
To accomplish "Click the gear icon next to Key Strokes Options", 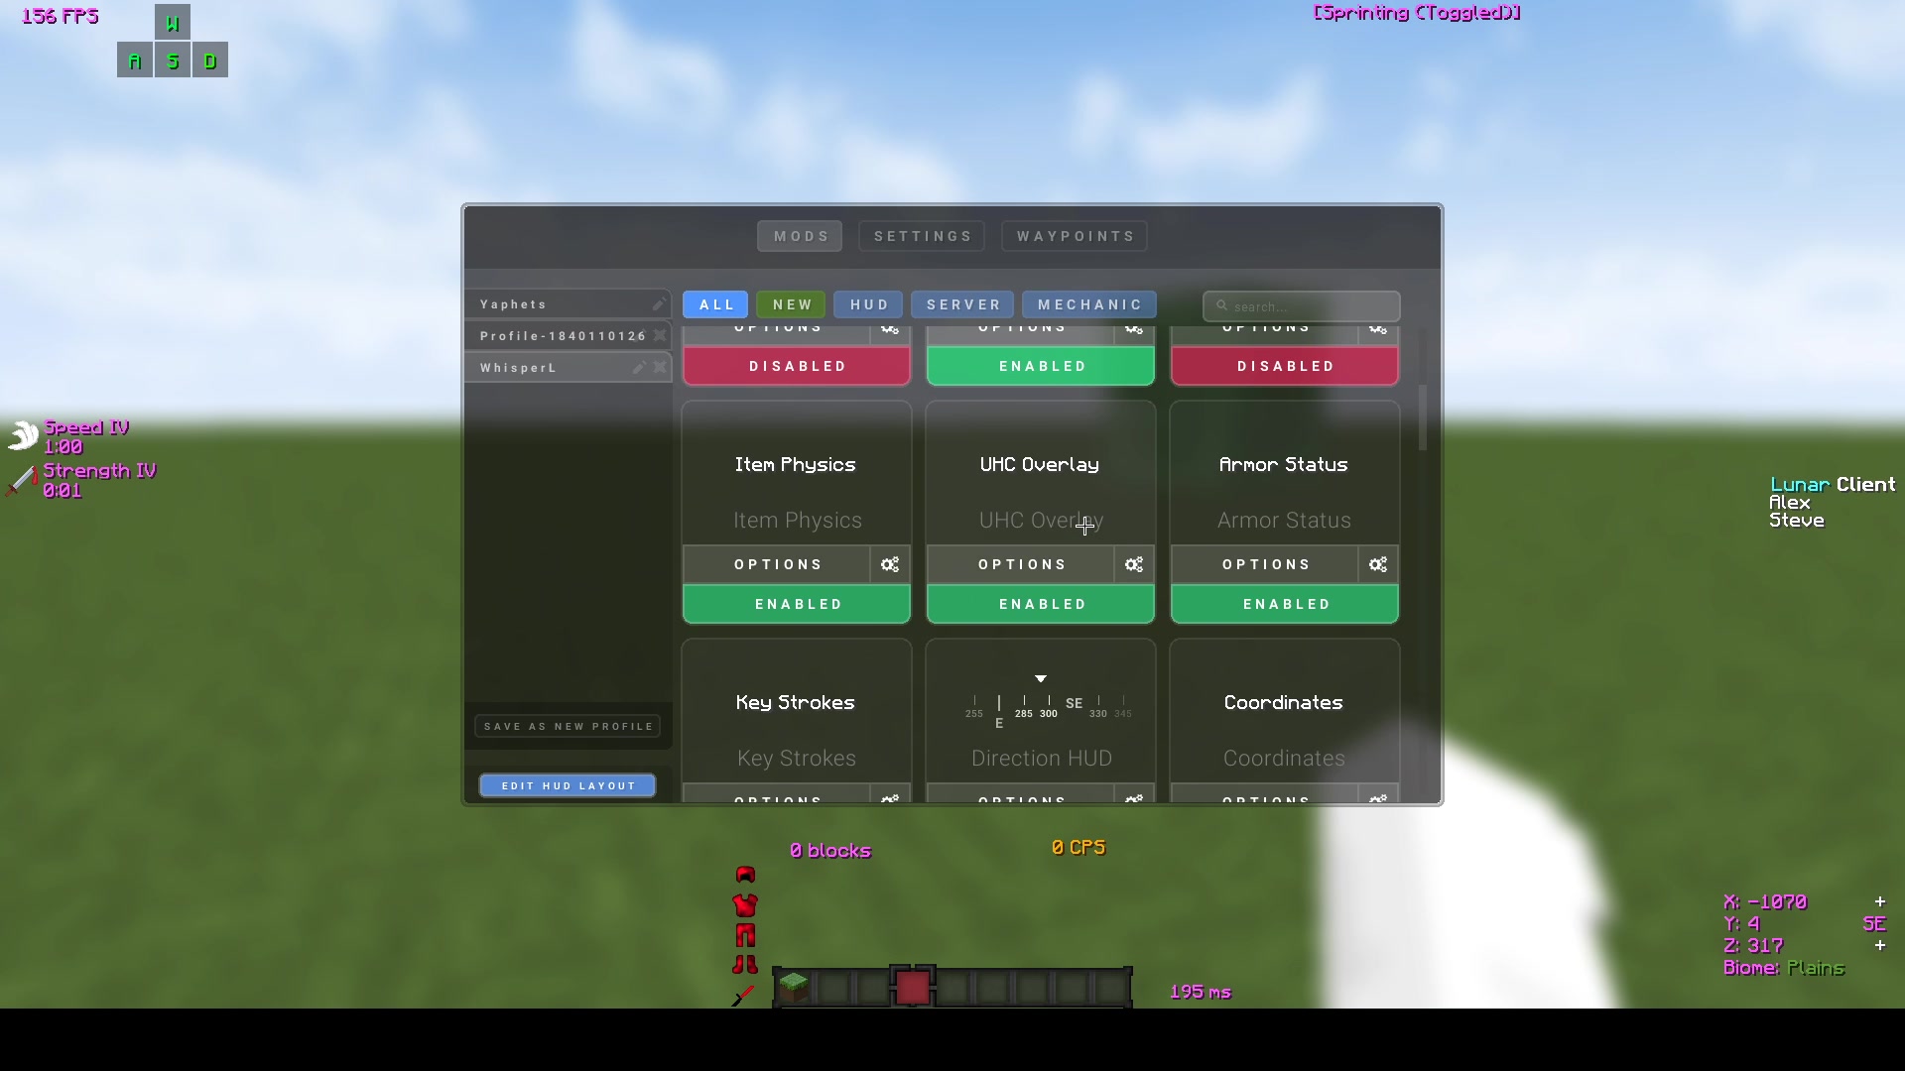I will (890, 799).
